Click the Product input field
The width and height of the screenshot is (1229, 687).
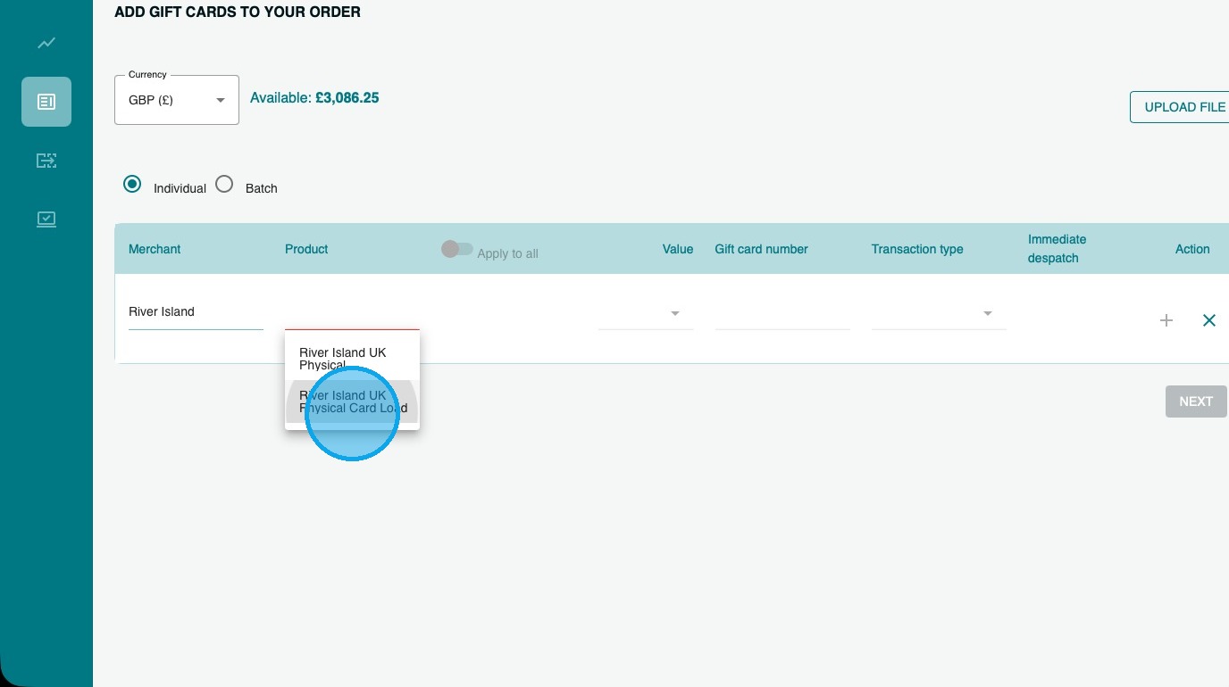click(352, 314)
